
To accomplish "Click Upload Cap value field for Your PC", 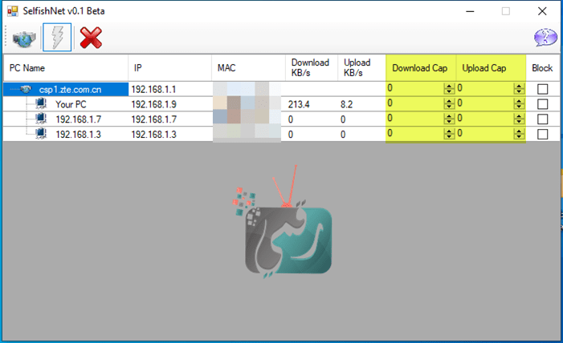I will tap(485, 103).
